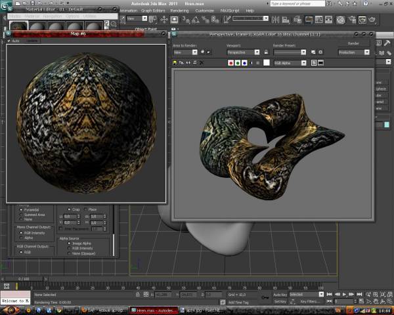The image size is (394, 315).
Task: Enable the blue channel button
Action: coord(244,63)
